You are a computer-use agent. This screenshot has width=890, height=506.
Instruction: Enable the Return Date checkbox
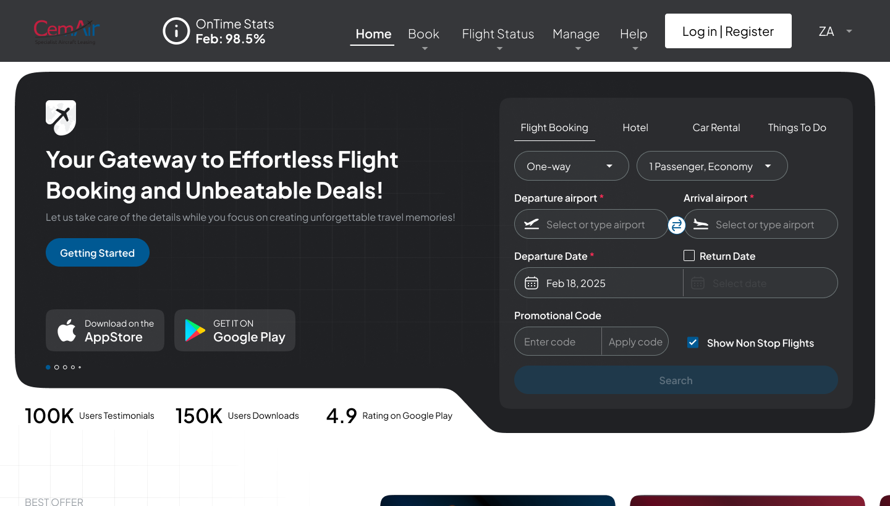click(x=689, y=255)
